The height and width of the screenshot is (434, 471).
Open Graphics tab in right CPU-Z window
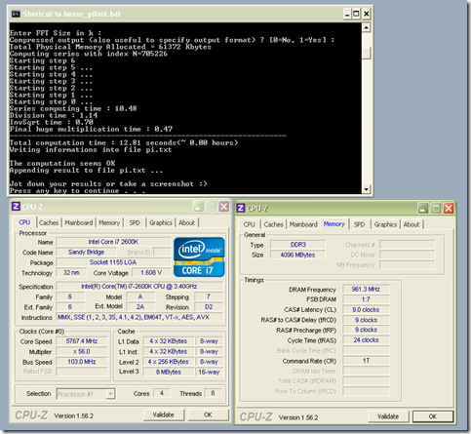pyautogui.click(x=385, y=224)
